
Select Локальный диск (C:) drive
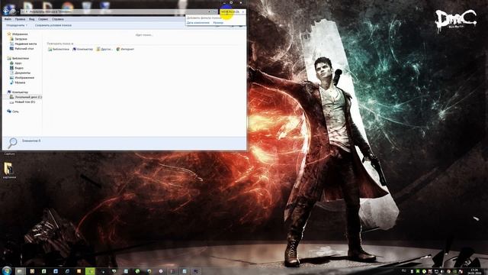point(28,97)
